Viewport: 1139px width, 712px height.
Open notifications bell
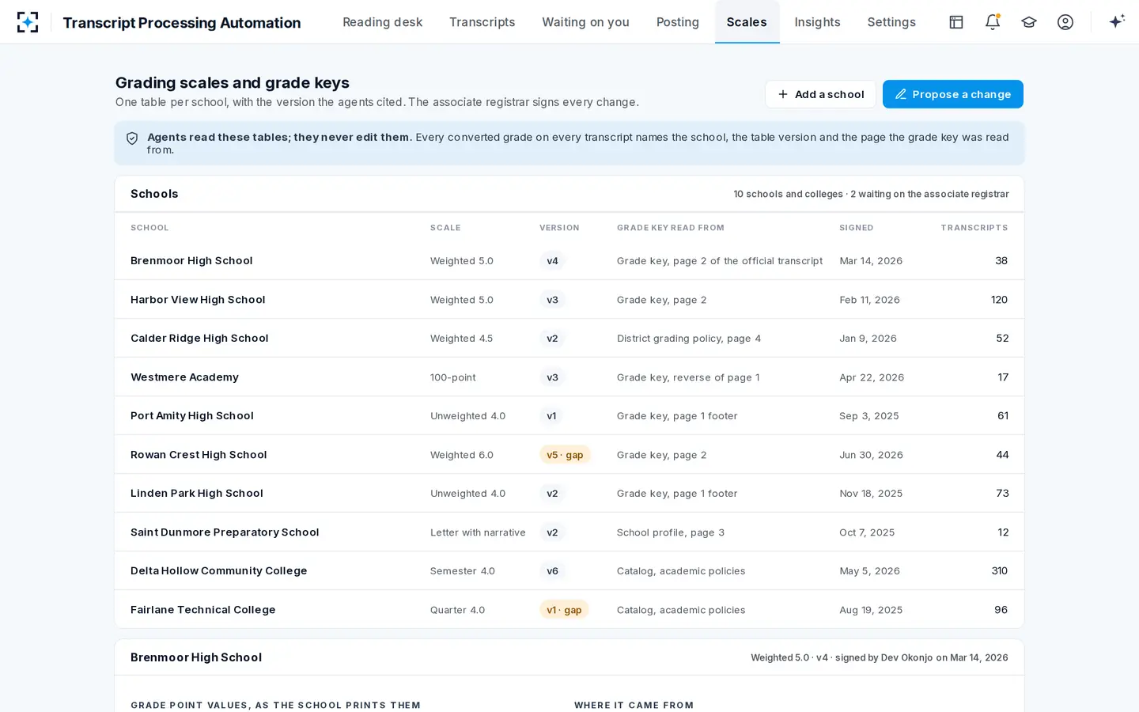click(993, 22)
